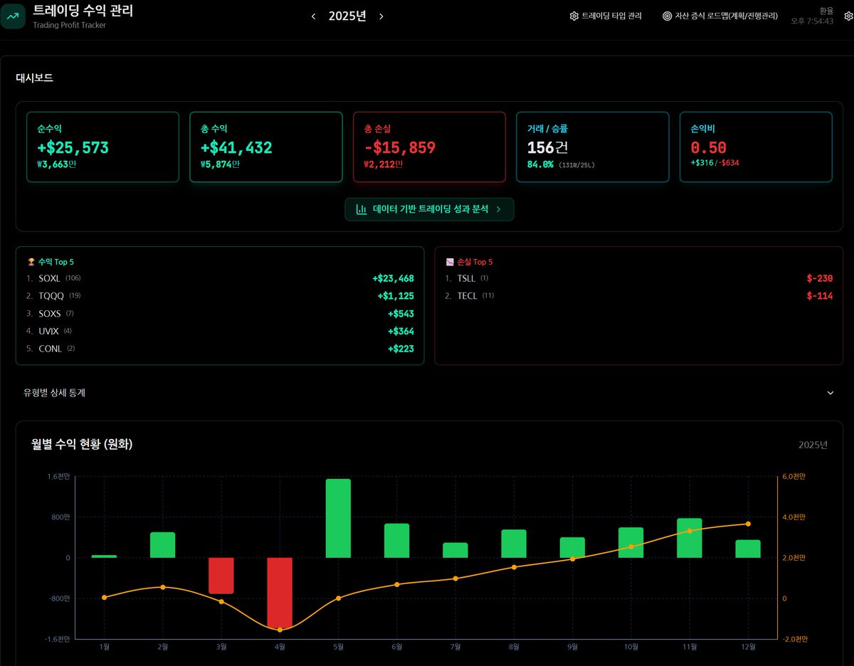854x666 pixels.
Task: Click the Trading Profit Tracker logo icon
Action: click(13, 16)
